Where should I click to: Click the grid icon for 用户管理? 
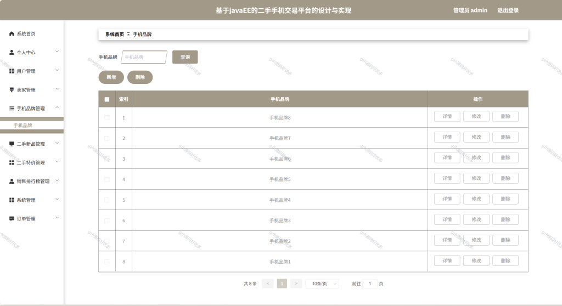pyautogui.click(x=12, y=71)
